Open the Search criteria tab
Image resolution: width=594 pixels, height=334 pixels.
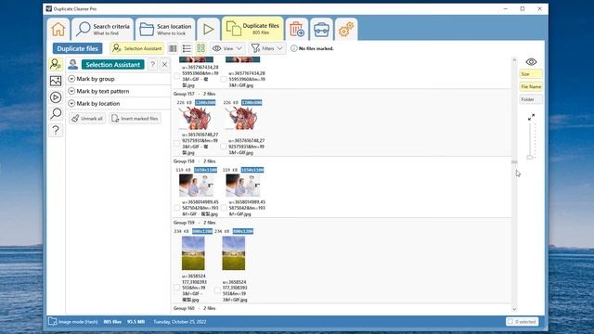pyautogui.click(x=103, y=29)
